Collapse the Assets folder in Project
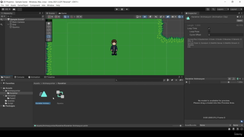The height and width of the screenshot is (137, 244). (x=2, y=88)
